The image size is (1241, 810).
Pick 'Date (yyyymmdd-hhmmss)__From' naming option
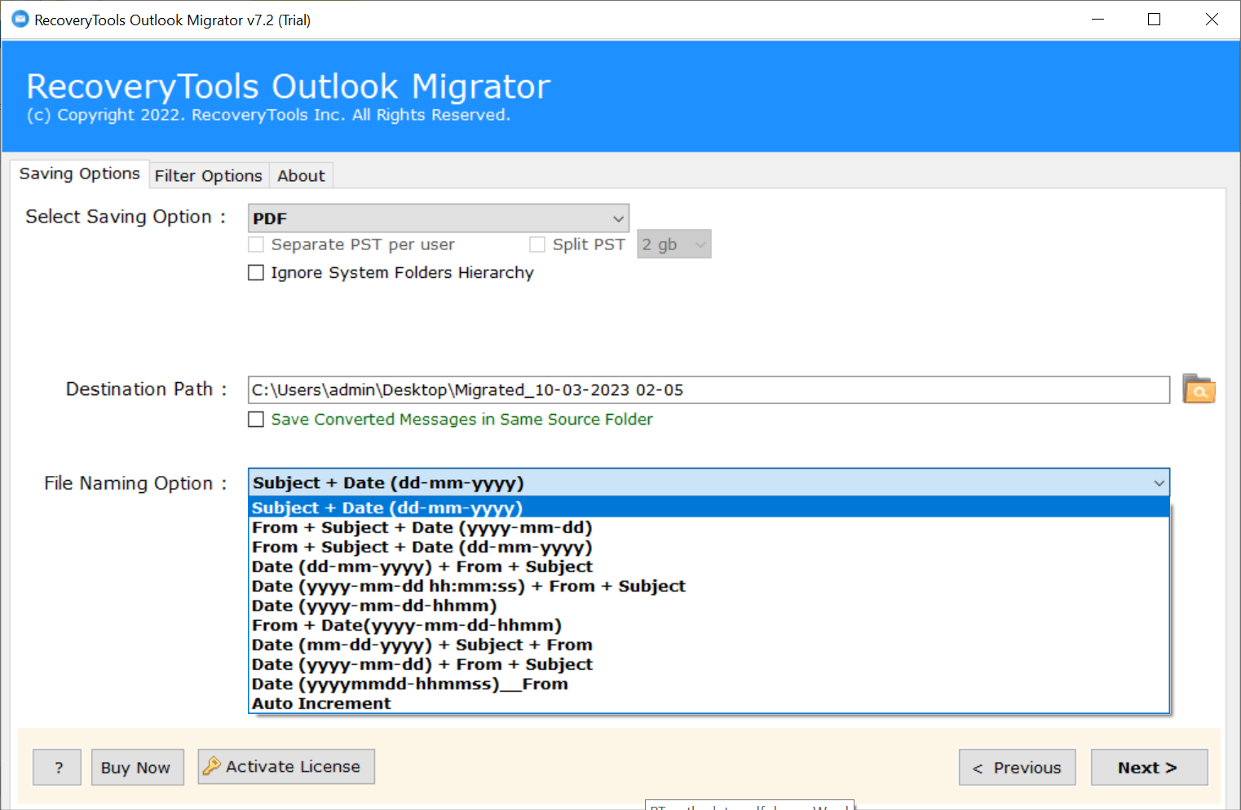click(709, 684)
